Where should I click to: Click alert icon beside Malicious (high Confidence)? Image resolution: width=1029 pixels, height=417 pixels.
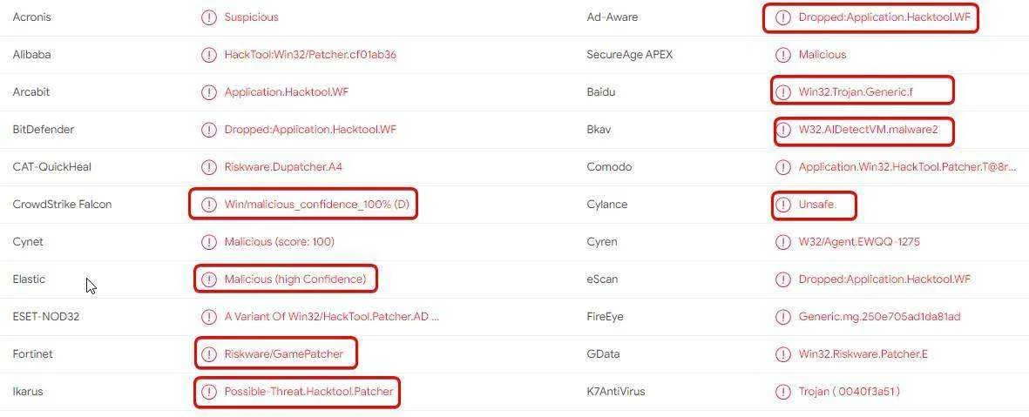pyautogui.click(x=209, y=279)
